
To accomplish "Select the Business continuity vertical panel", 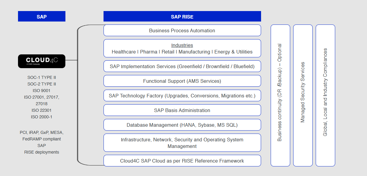I will pos(280,96).
